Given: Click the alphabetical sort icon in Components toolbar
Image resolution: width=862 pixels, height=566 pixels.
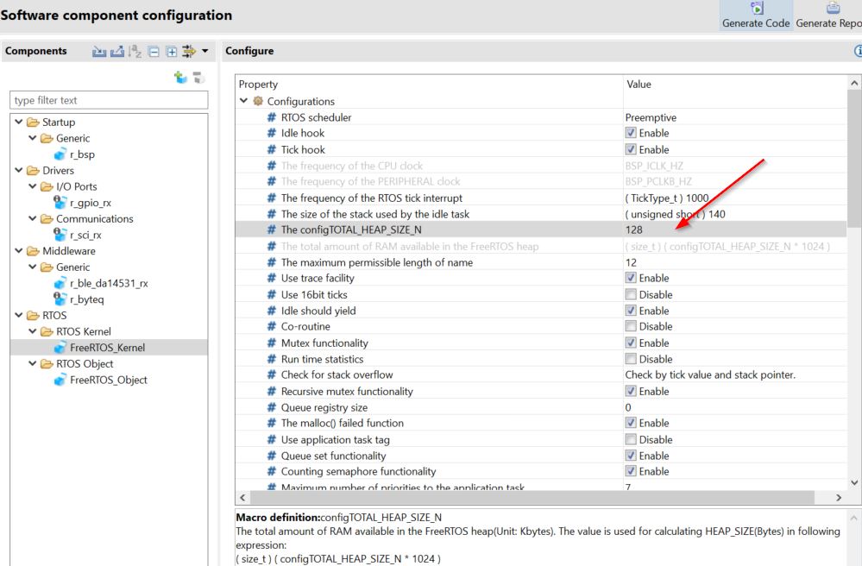Looking at the screenshot, I should click(135, 52).
